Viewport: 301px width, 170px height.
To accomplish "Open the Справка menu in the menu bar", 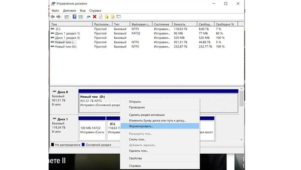I will click(95, 11).
